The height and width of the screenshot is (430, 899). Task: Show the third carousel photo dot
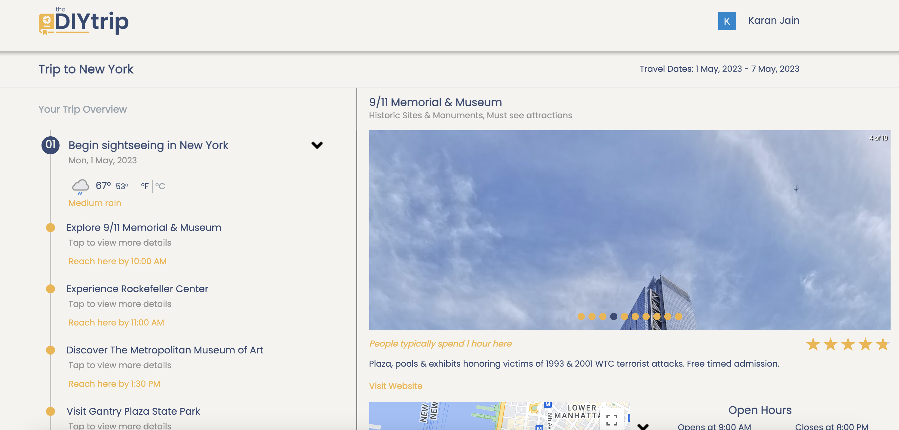pyautogui.click(x=603, y=316)
